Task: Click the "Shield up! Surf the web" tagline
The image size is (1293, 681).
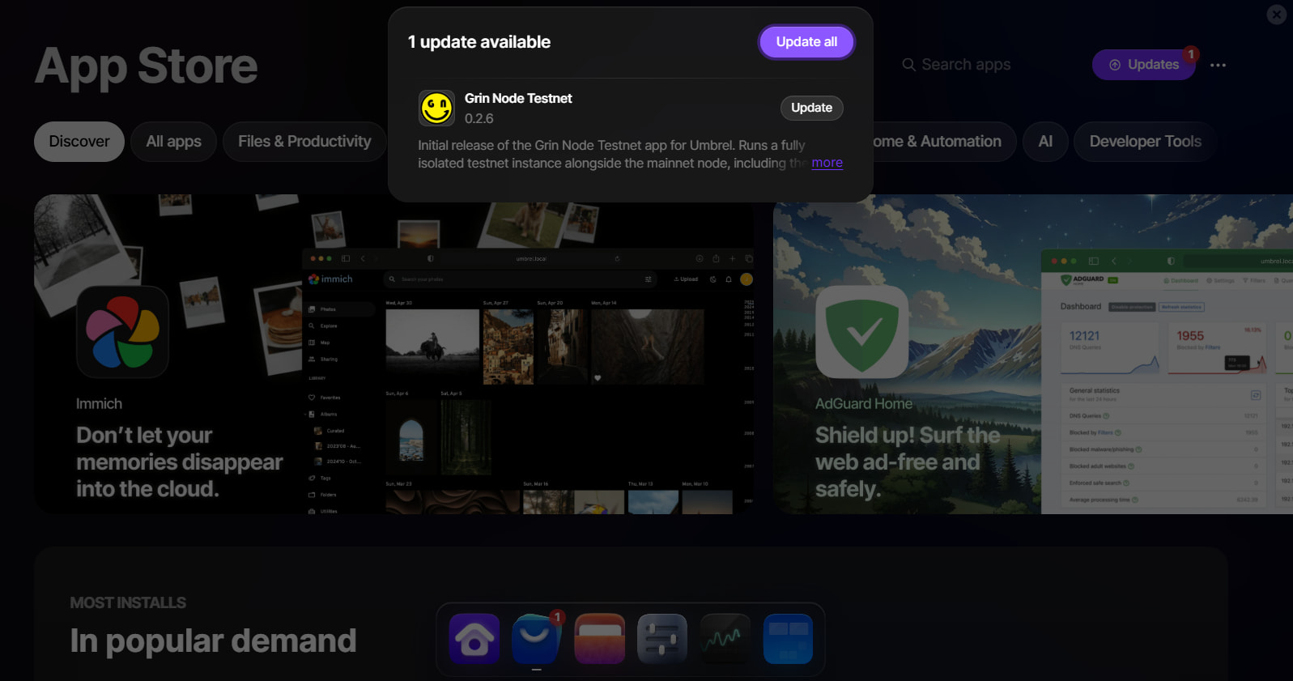Action: point(908,462)
